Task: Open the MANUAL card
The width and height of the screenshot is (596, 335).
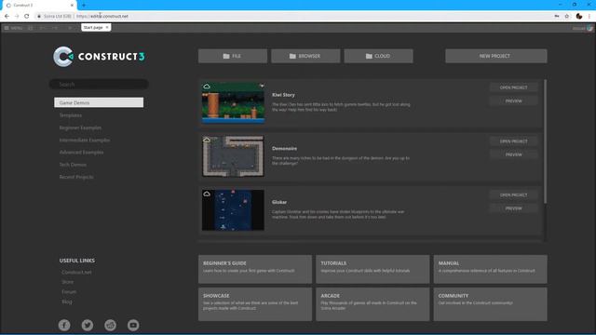Action: [491, 269]
